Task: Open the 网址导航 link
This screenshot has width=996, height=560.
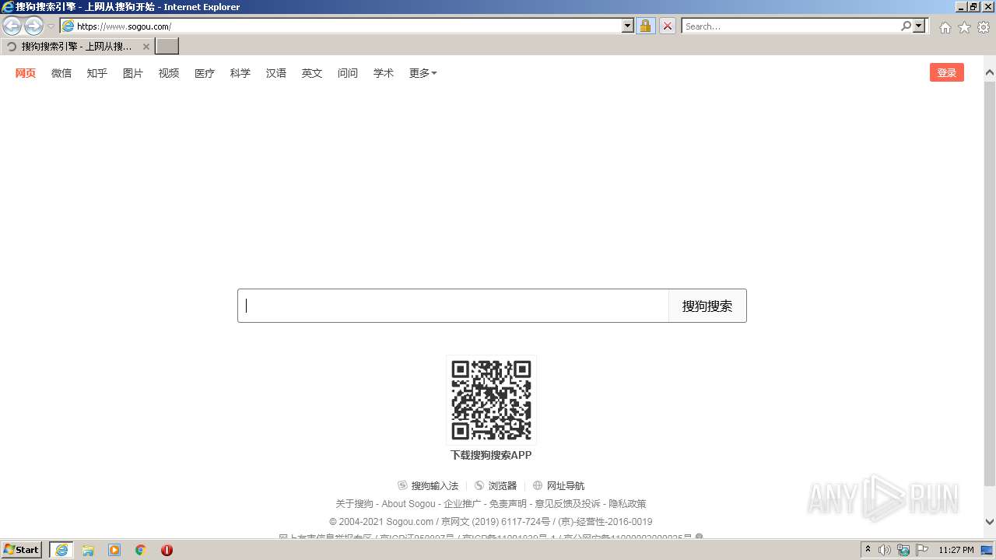Action: click(566, 485)
